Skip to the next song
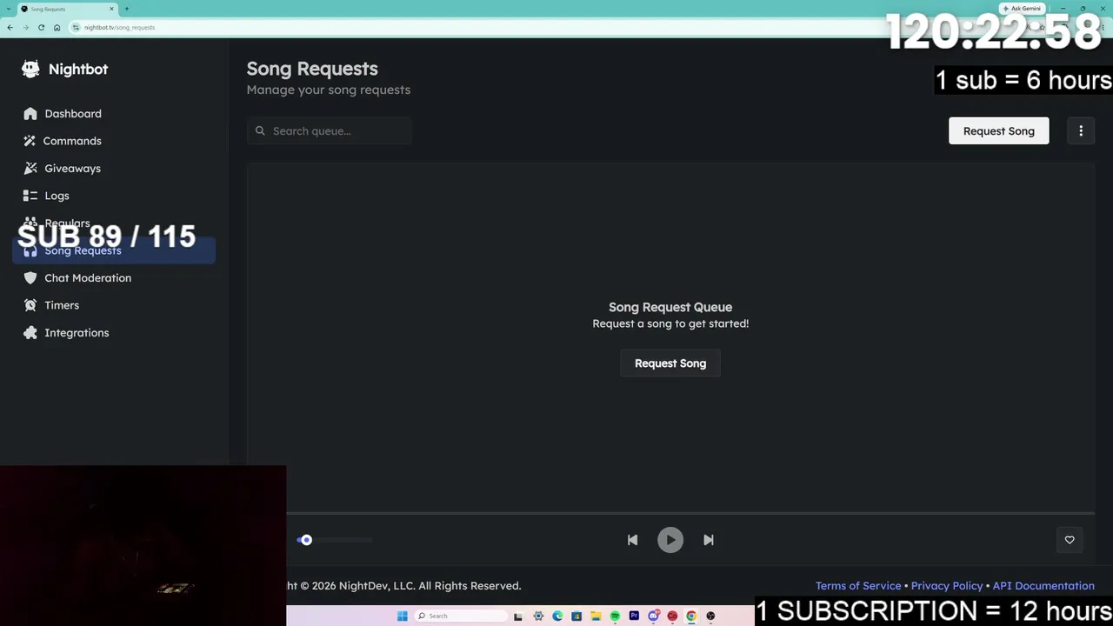 pyautogui.click(x=709, y=540)
